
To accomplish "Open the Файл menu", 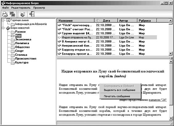I will (x=5, y=8).
